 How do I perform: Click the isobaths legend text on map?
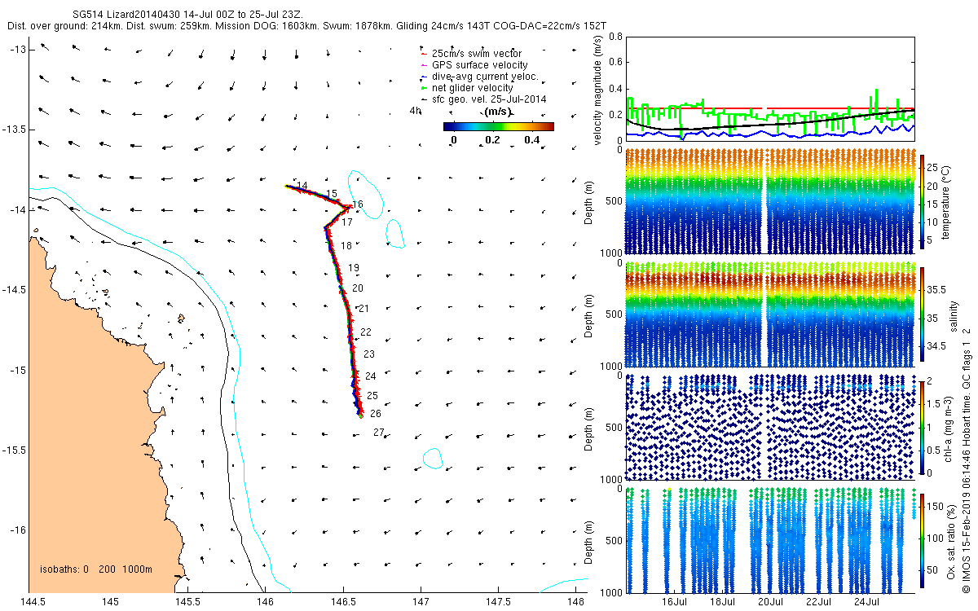click(95, 569)
